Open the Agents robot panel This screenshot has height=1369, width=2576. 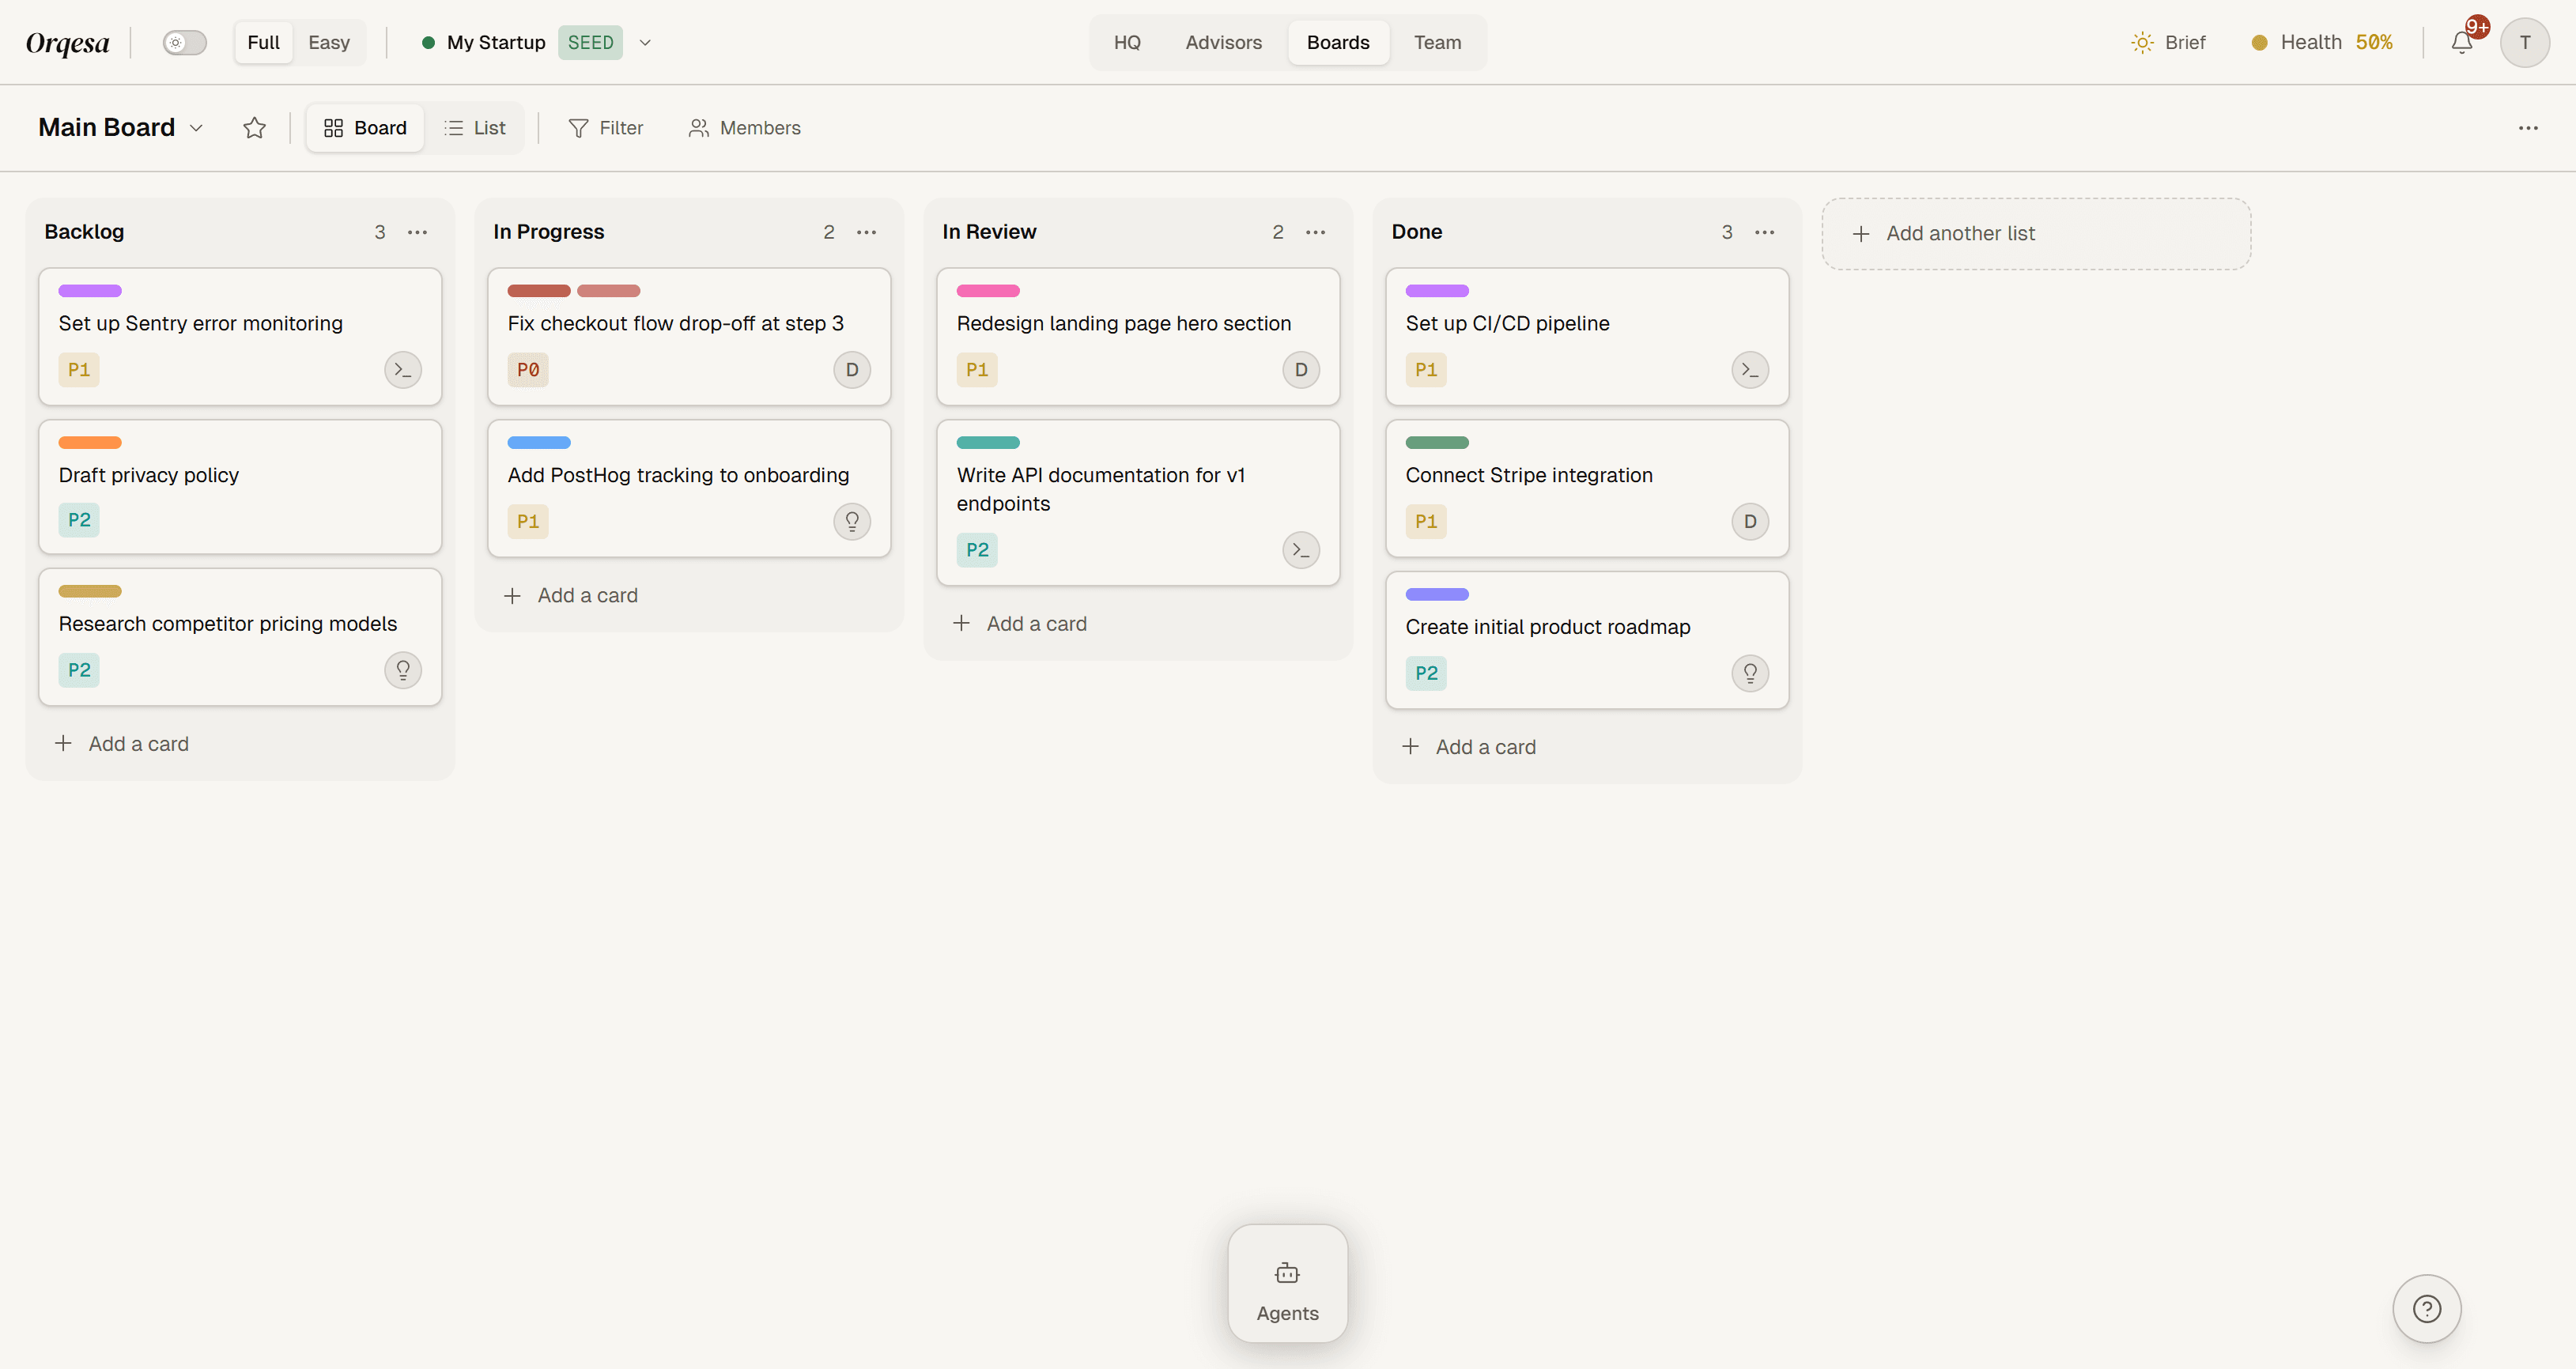pos(1287,1284)
